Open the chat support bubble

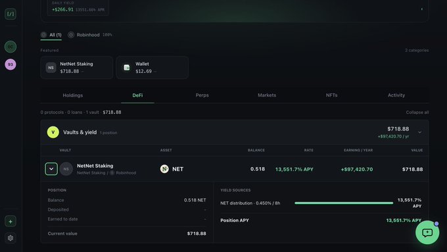(427, 232)
